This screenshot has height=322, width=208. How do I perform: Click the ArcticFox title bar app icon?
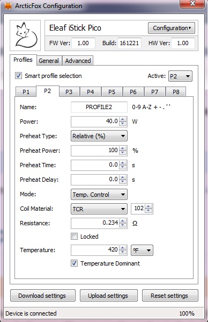click(8, 5)
